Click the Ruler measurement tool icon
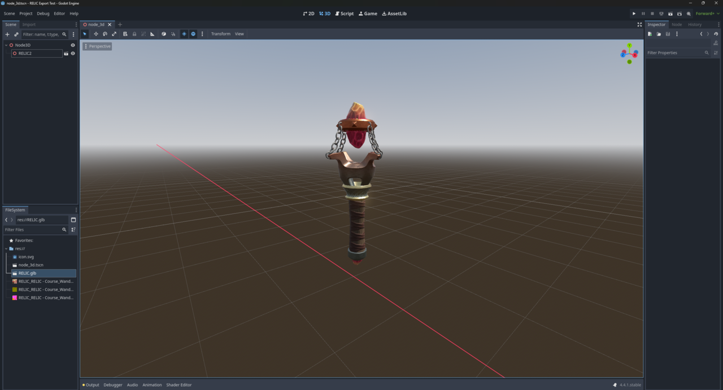The width and height of the screenshot is (723, 390). click(x=153, y=34)
